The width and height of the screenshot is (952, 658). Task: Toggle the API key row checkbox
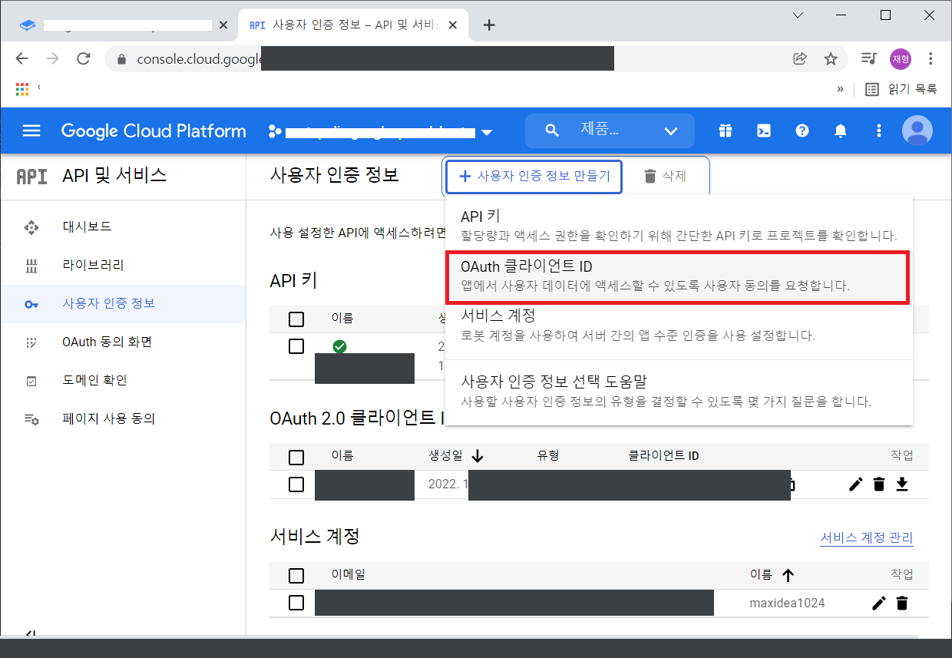(x=296, y=346)
